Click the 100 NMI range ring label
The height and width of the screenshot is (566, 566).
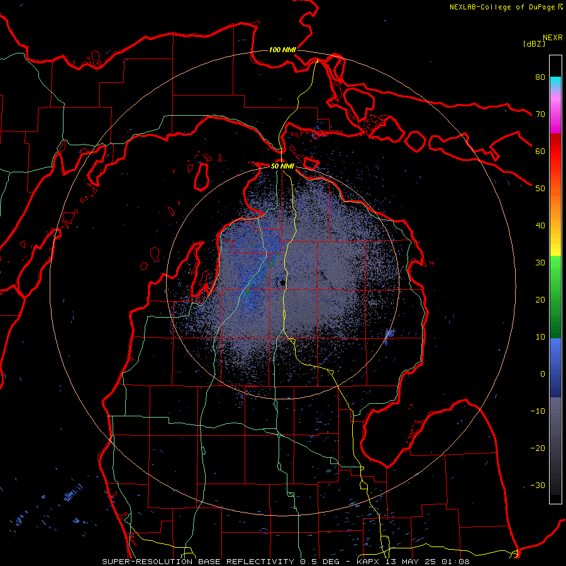click(x=282, y=50)
